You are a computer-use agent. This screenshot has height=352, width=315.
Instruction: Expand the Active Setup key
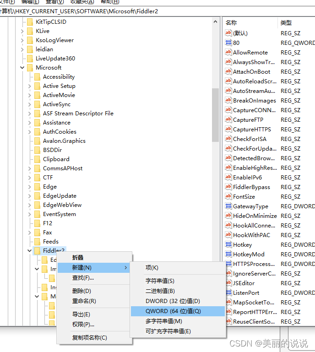click(x=29, y=86)
